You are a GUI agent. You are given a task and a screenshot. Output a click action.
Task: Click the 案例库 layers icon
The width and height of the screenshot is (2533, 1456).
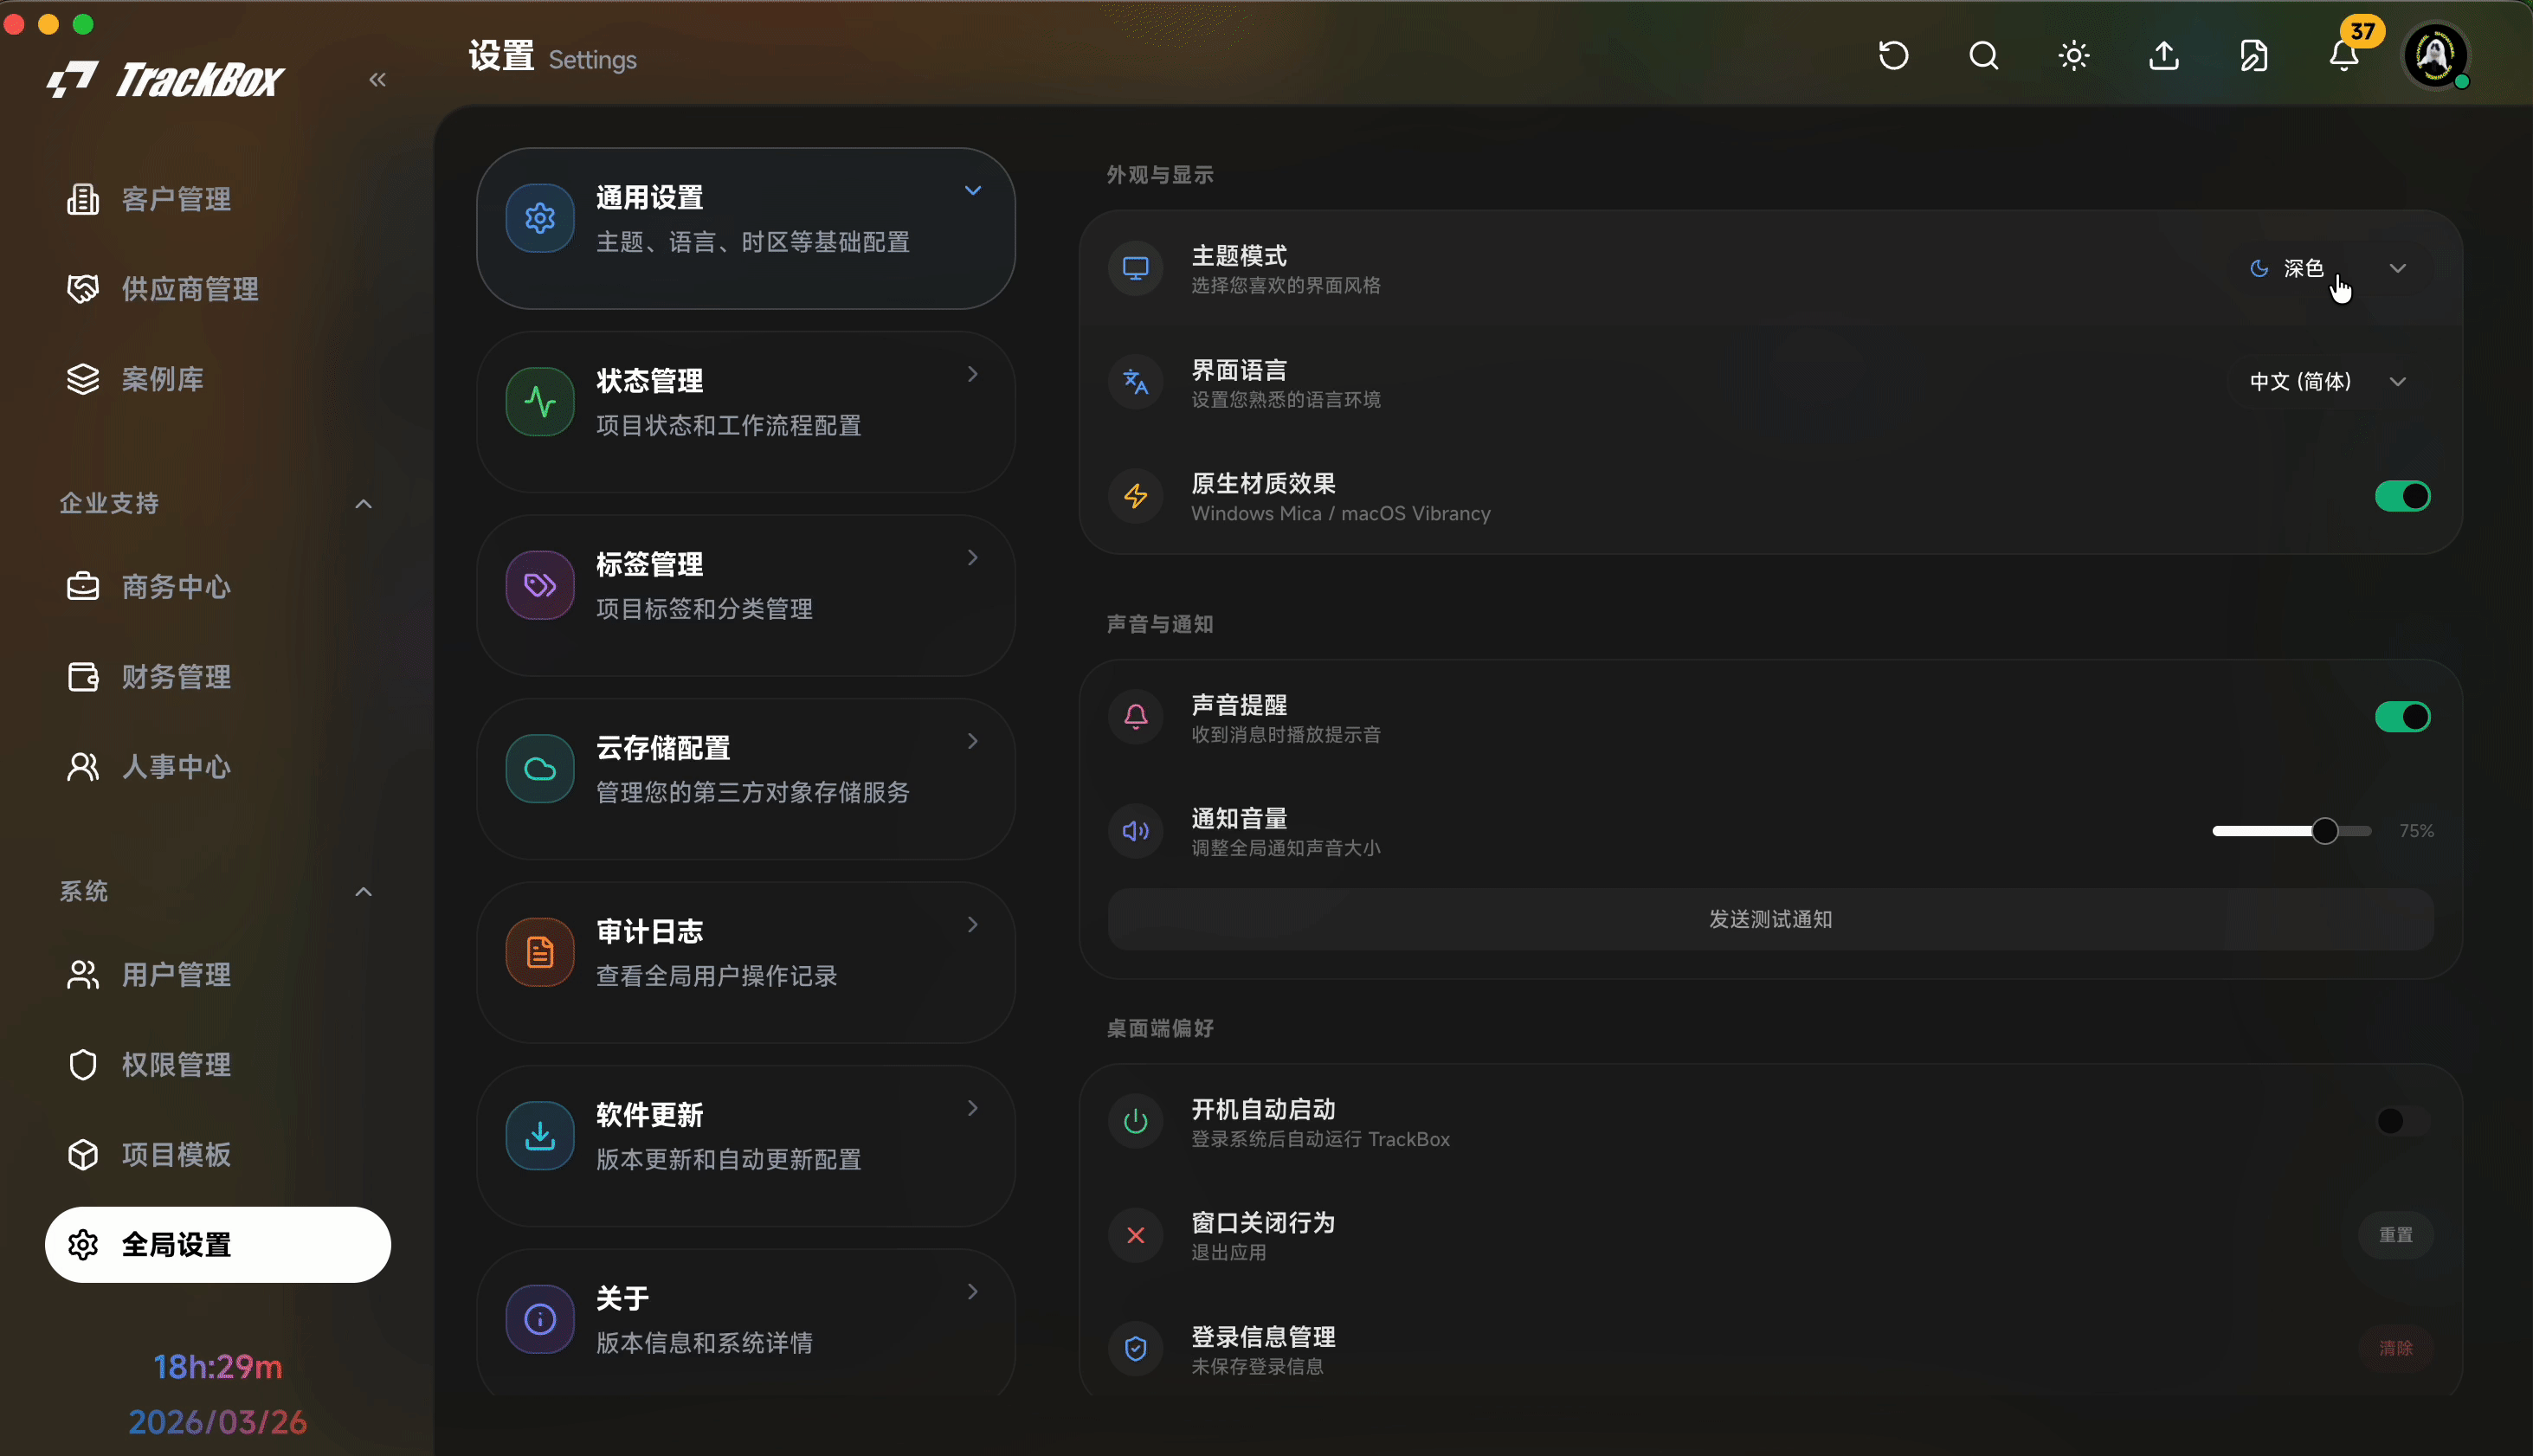[x=83, y=379]
